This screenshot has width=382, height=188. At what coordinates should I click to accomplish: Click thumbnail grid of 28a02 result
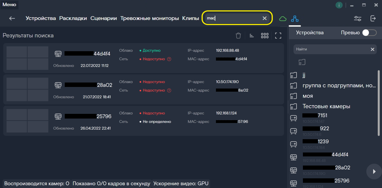(x=27, y=89)
